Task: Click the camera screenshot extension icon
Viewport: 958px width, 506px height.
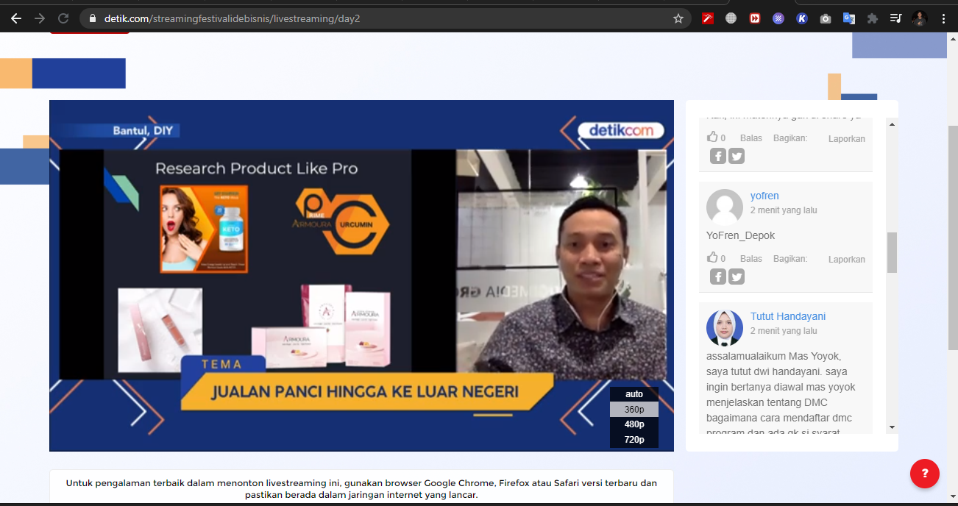Action: 825,18
